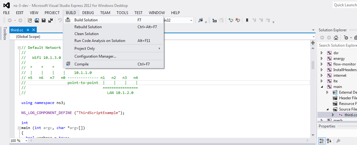
Task: Click the New Project toolbar icon
Action: (30, 20)
